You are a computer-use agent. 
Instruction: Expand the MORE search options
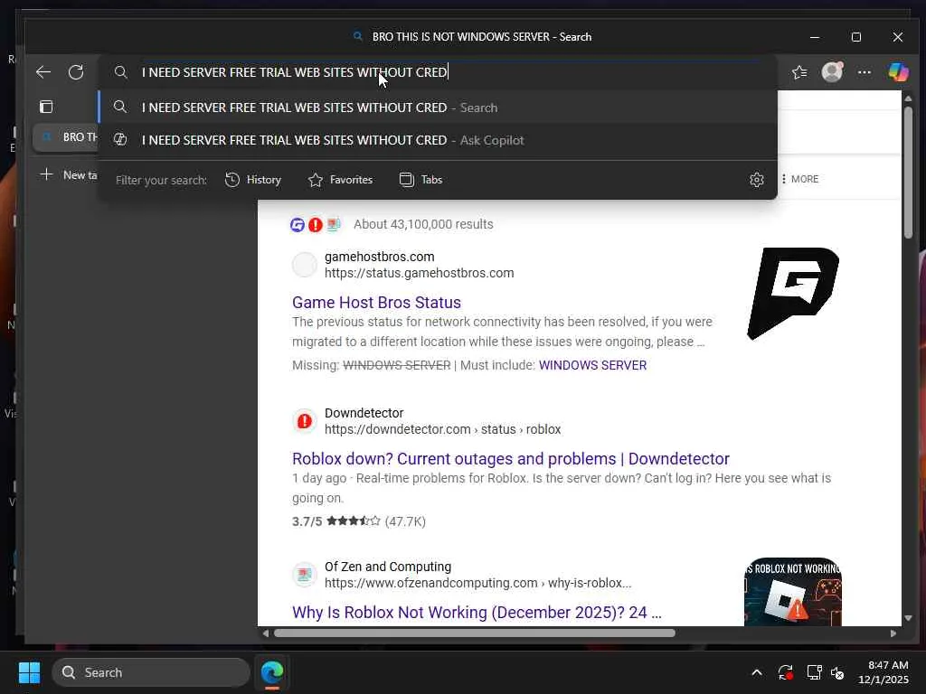coord(799,179)
